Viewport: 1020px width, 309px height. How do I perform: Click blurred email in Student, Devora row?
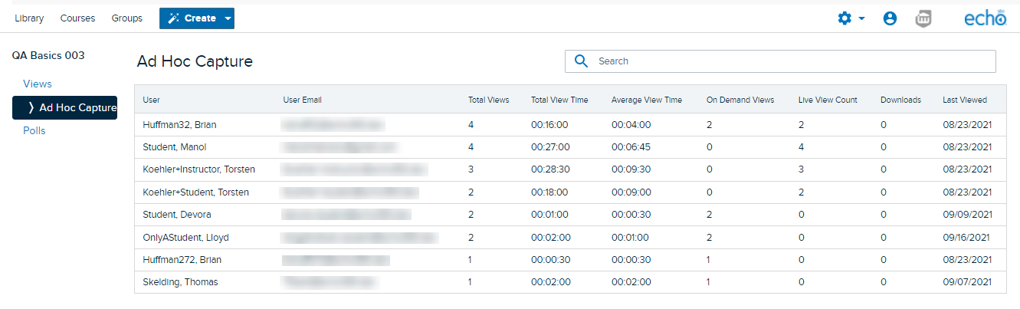[347, 215]
